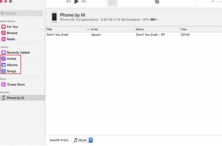Skip forward with the fast-forward button

point(84,2)
